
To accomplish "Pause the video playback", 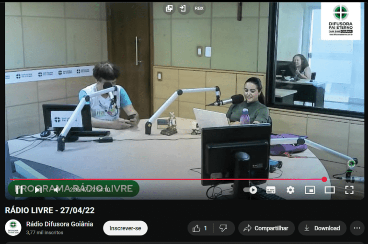I will click(x=19, y=189).
